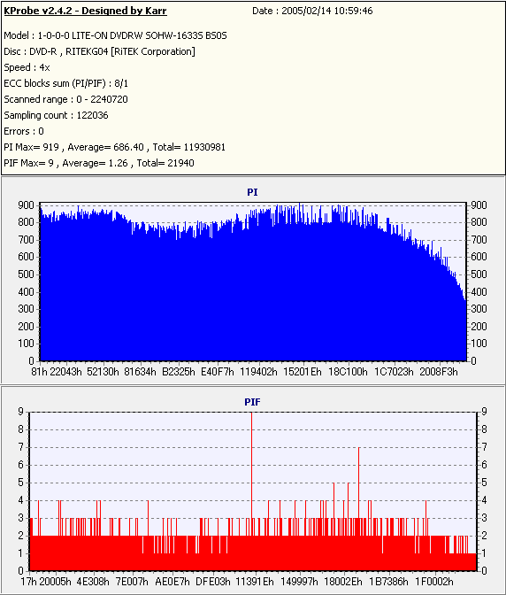Click the 119402h label on PI axis
The image size is (506, 595).
258,372
